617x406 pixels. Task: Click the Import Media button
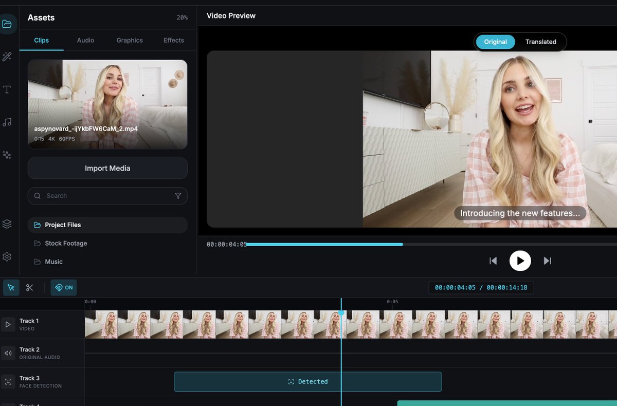tap(107, 168)
